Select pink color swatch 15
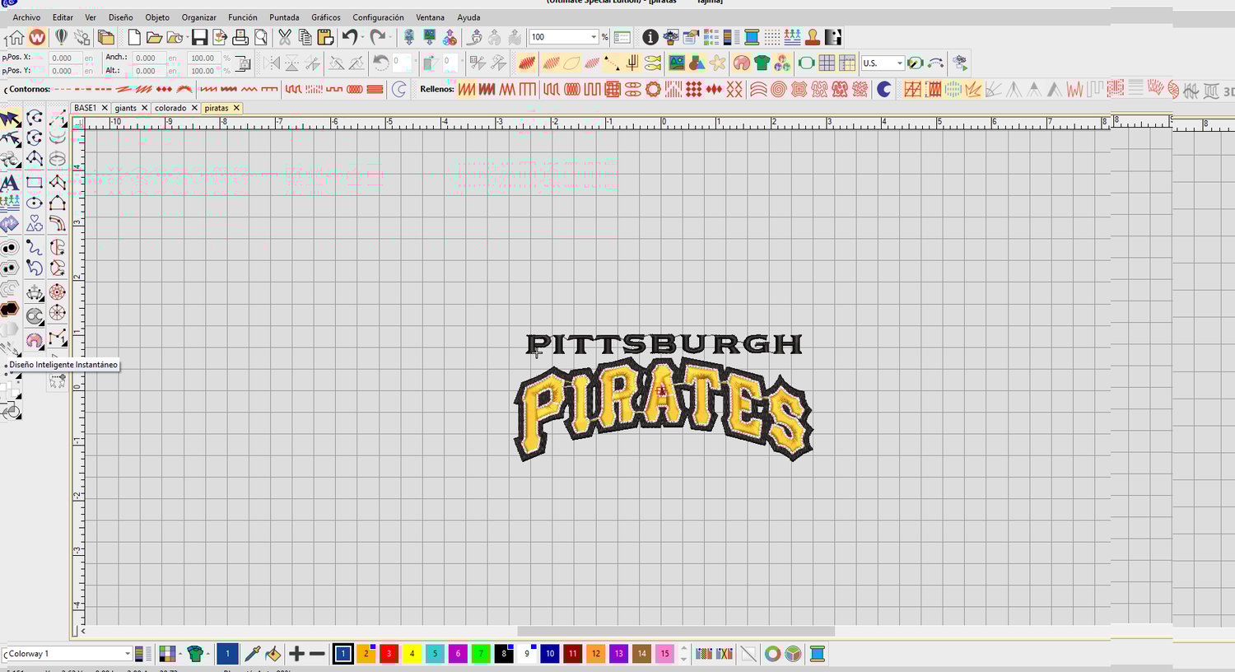Viewport: 1235px width, 672px height. click(x=664, y=654)
